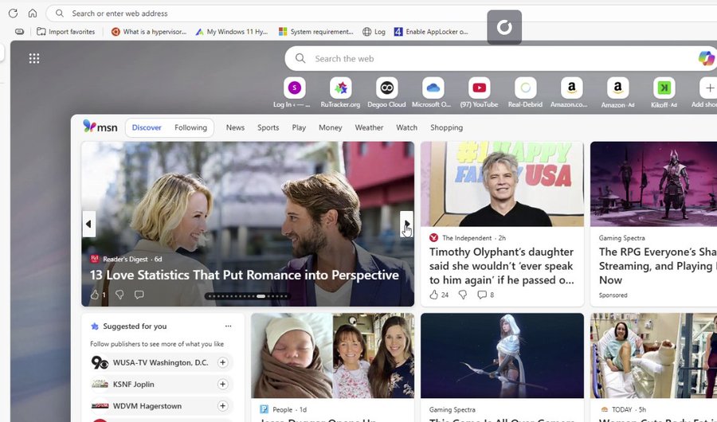Viewport: 717px width, 422px height.
Task: Click the Search the web box
Action: point(501,58)
